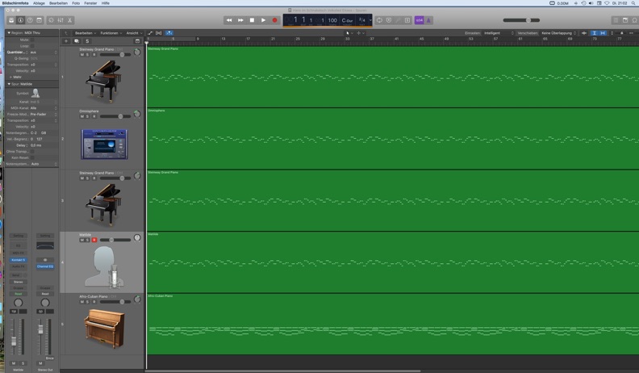The image size is (639, 373).
Task: Open the Funktionen menu in tracks area
Action: [x=111, y=33]
